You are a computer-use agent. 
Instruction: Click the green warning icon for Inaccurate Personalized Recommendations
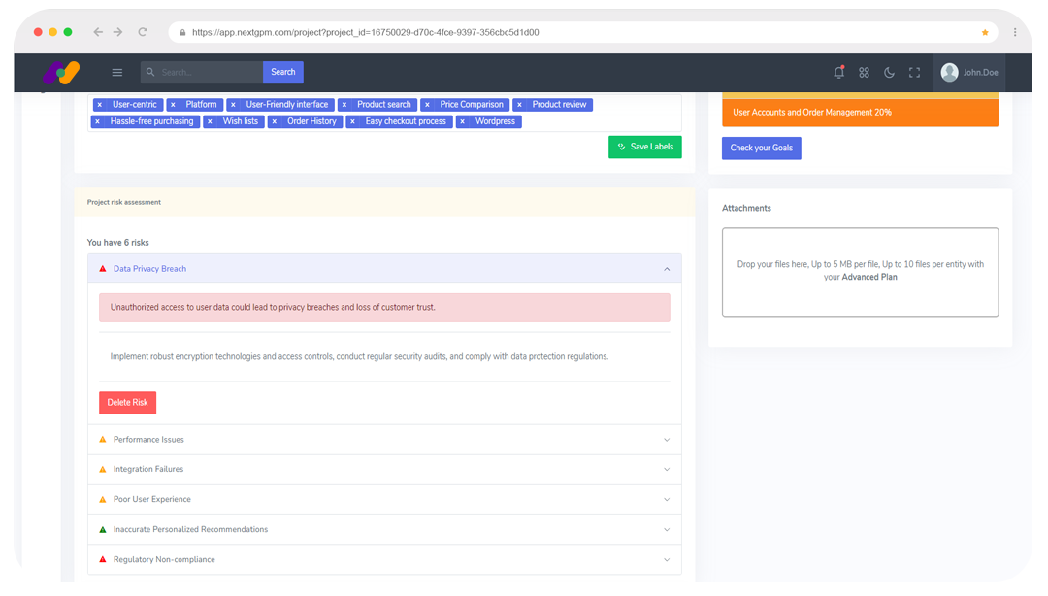point(103,530)
